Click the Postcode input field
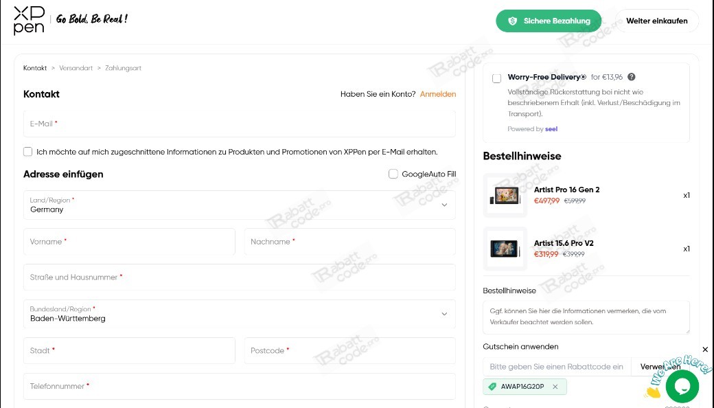714x408 pixels. click(349, 350)
